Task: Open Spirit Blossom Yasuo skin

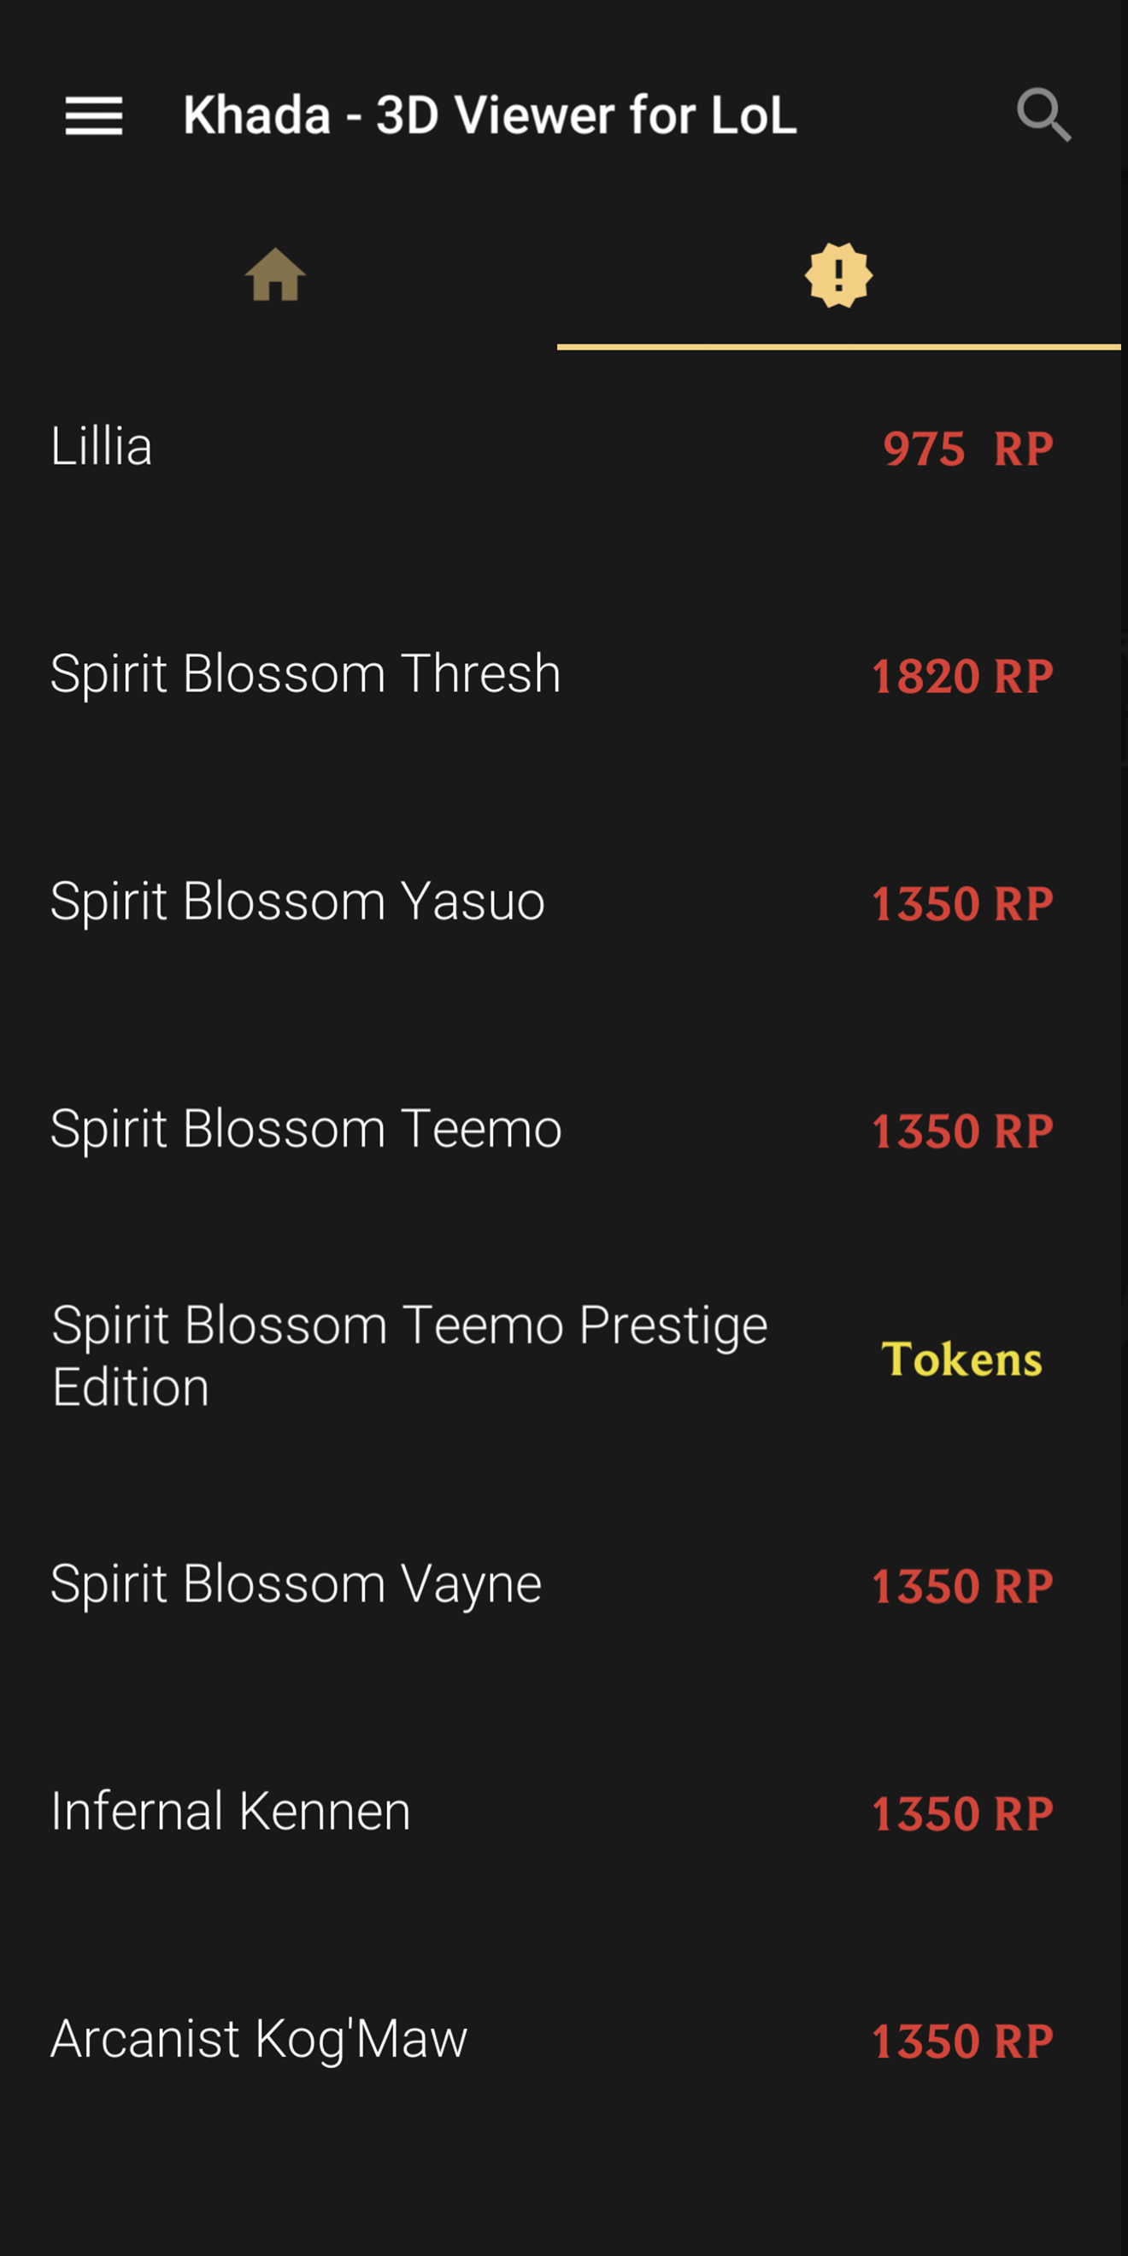Action: point(297,902)
